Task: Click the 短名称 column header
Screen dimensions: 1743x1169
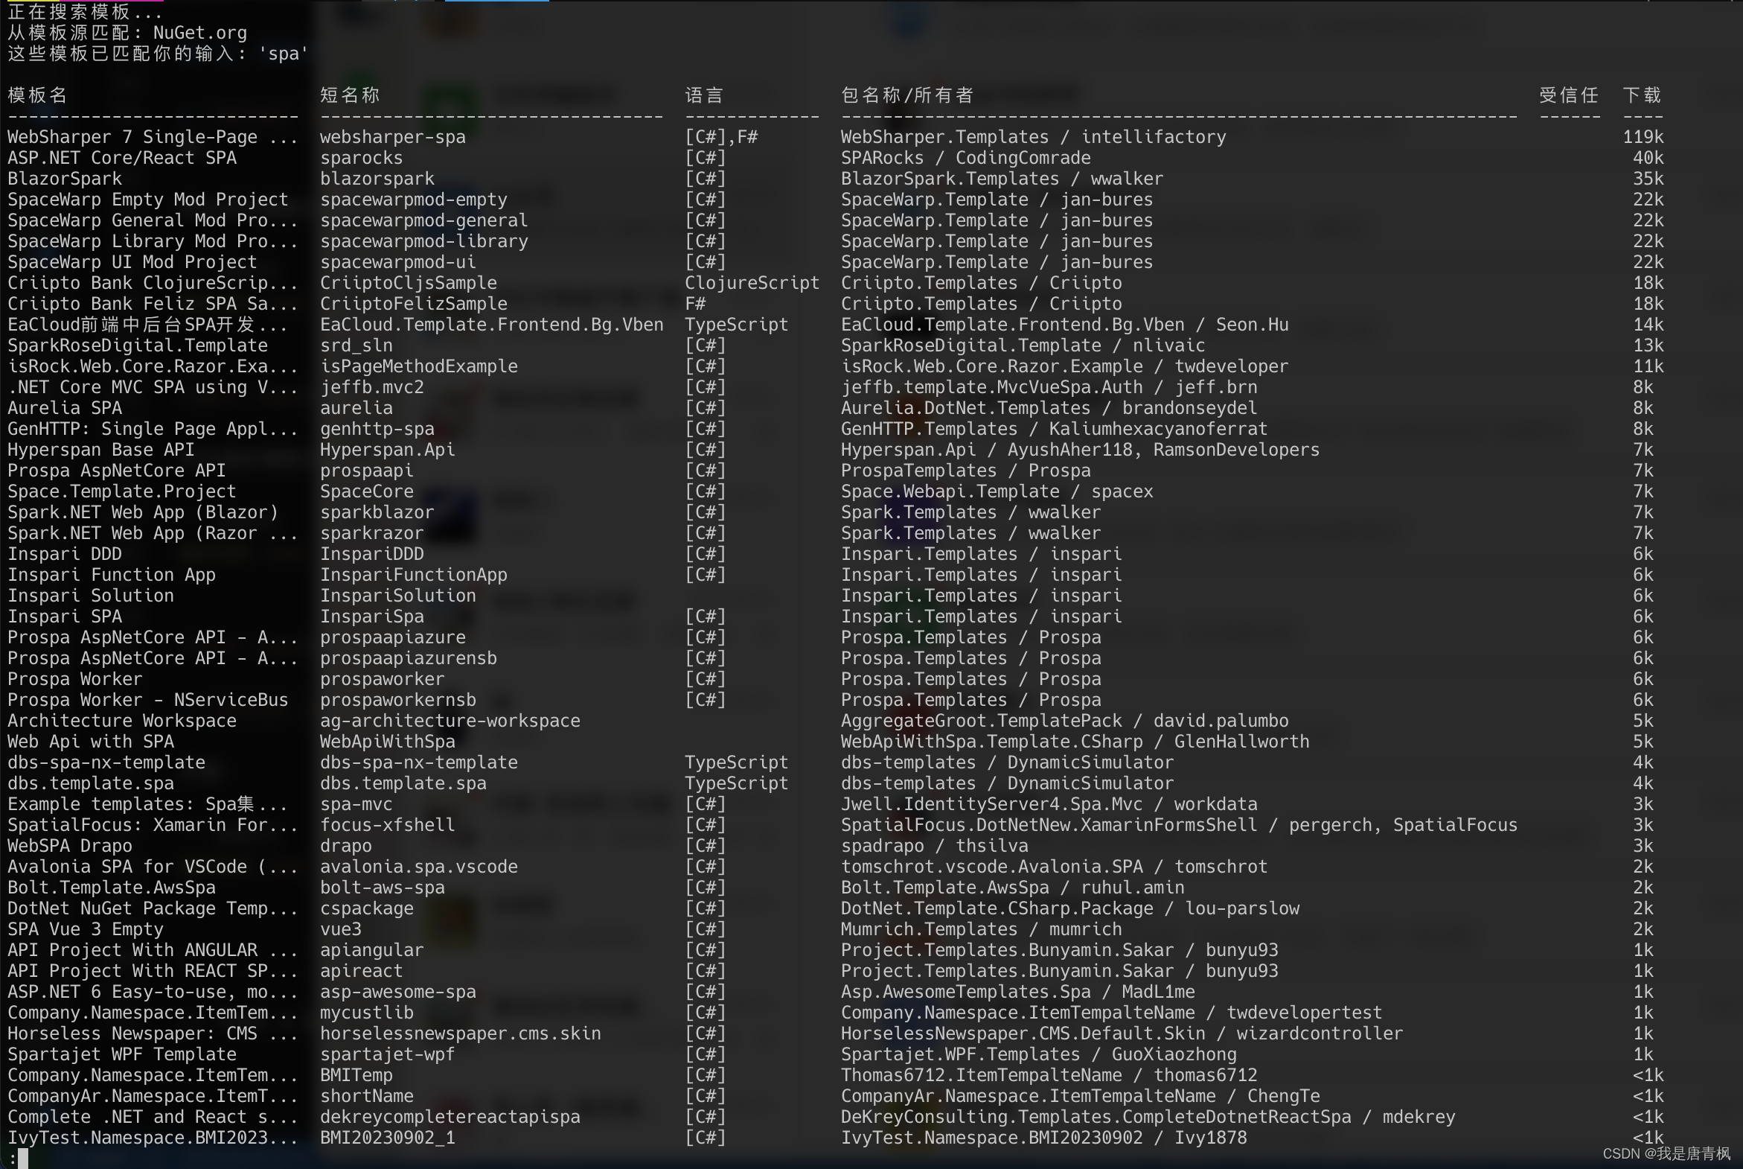Action: tap(350, 95)
